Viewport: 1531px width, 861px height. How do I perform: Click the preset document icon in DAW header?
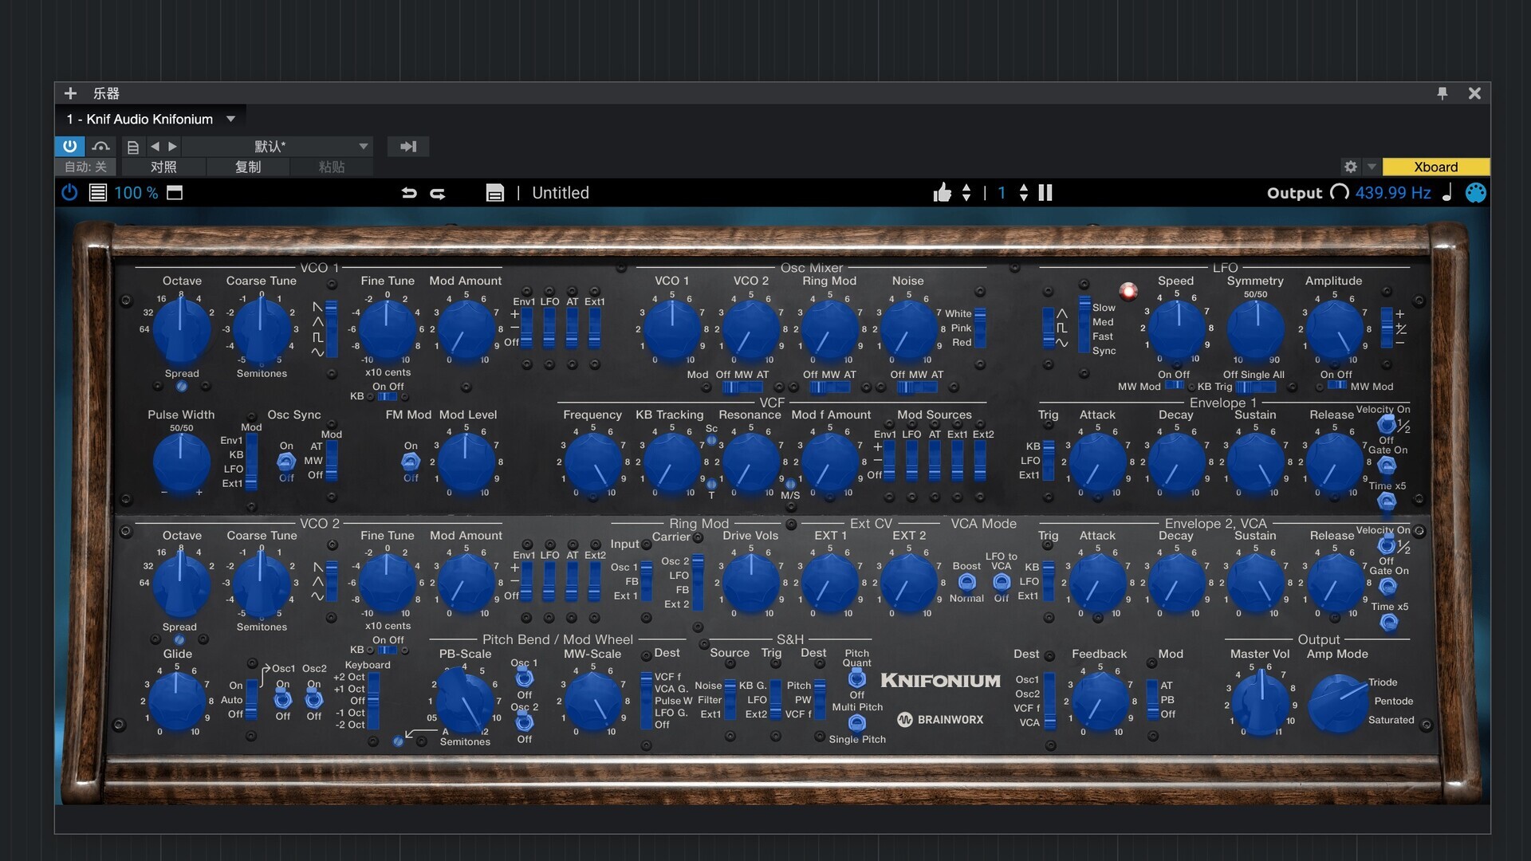133,147
